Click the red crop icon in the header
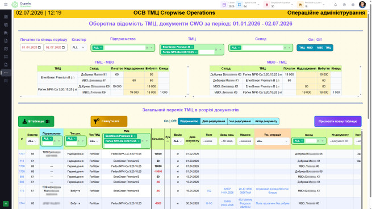Image resolution: width=372 pixels, height=209 pixels. point(267,5)
